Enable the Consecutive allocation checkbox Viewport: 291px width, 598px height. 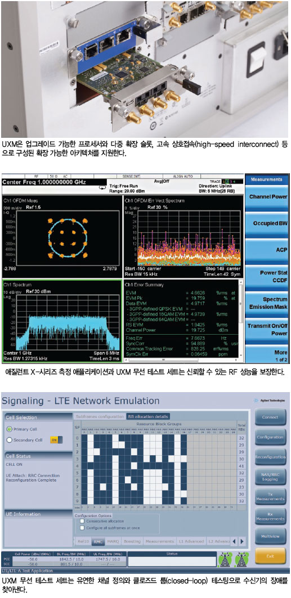coord(81,521)
